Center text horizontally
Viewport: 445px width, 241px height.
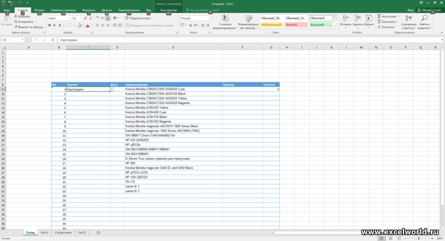[103, 26]
